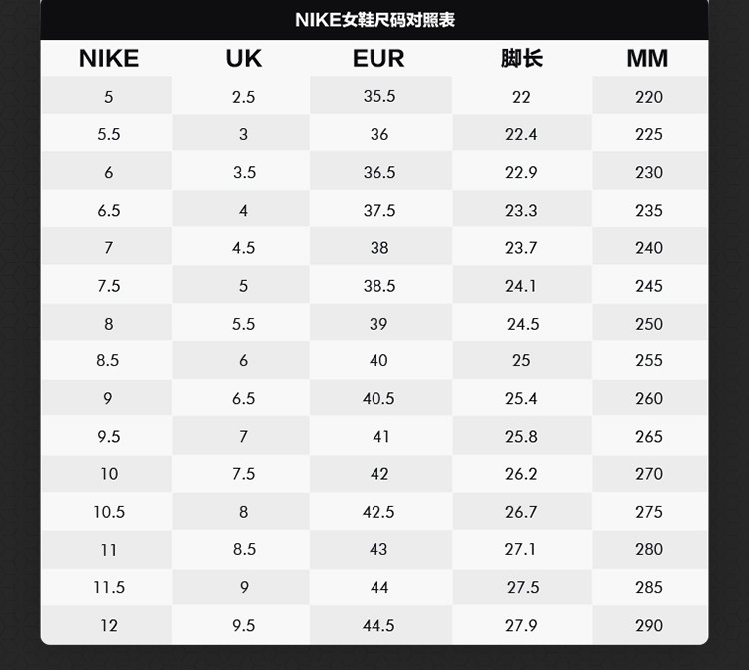Click EUR size 38.5 cell
Image resolution: width=749 pixels, height=670 pixels.
[379, 286]
